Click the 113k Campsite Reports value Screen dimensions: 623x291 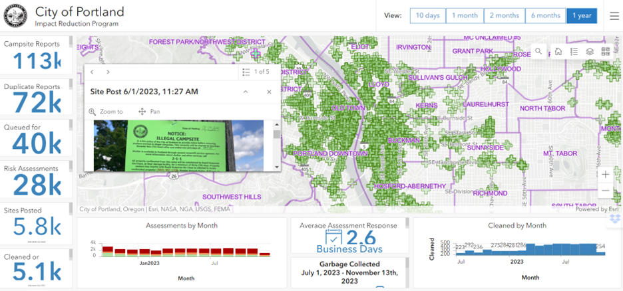[x=37, y=61]
